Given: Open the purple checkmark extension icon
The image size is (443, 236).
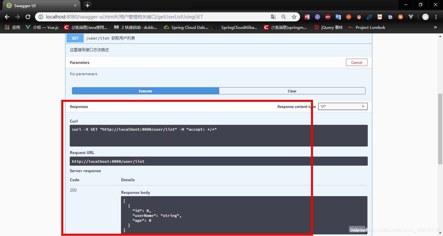Looking at the screenshot, I should (x=317, y=17).
